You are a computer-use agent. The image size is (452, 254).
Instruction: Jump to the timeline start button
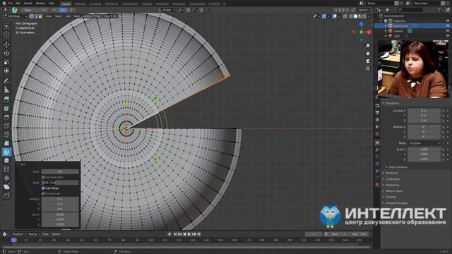(175, 234)
